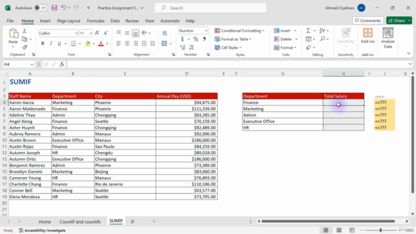Open the font size dropdown
This screenshot has height=234, width=416.
pyautogui.click(x=91, y=33)
